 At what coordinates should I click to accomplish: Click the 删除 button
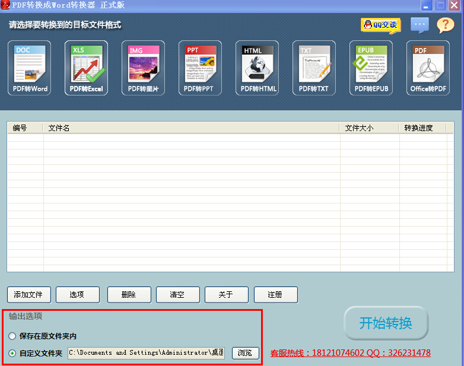tap(129, 295)
